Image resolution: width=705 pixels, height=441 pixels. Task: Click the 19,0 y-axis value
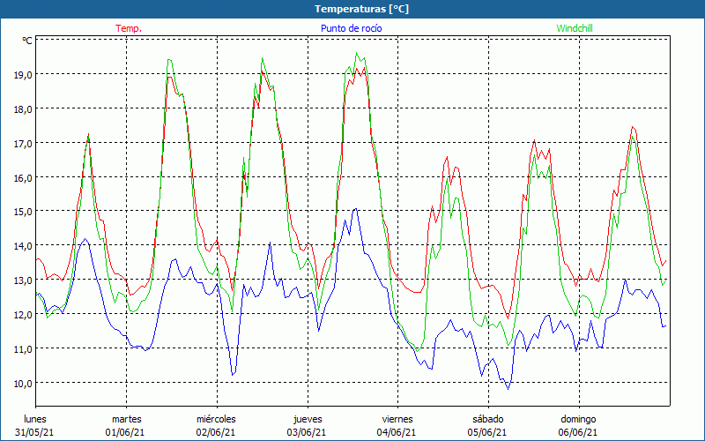coord(23,75)
